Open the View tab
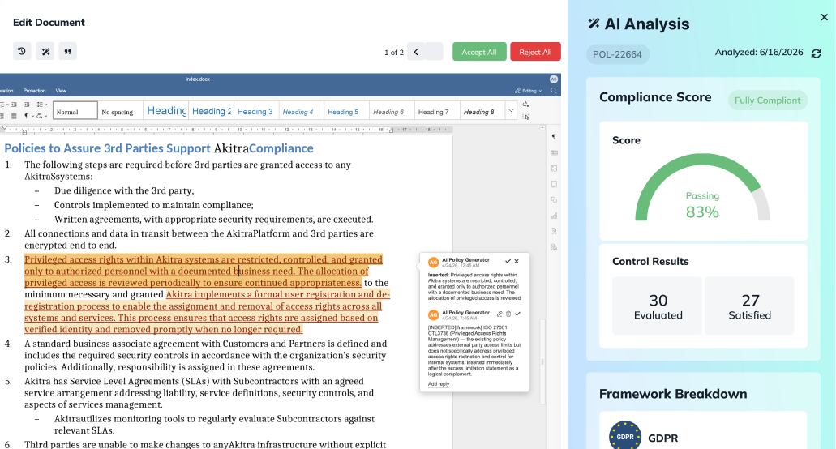 62,91
